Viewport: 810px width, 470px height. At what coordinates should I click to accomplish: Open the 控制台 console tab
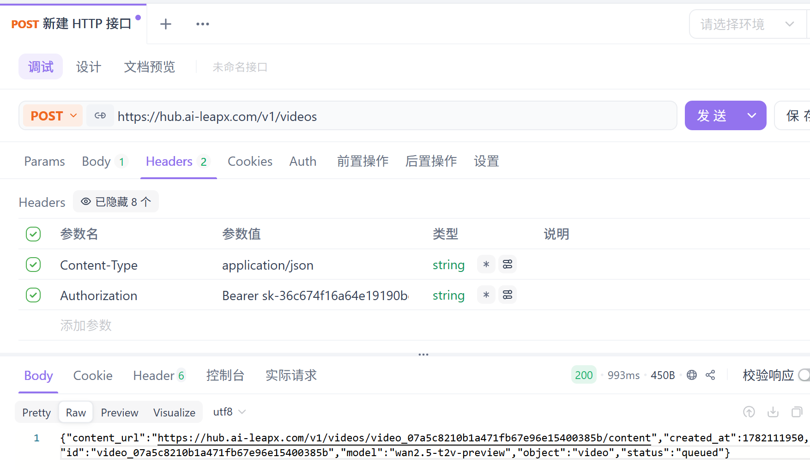pyautogui.click(x=225, y=375)
